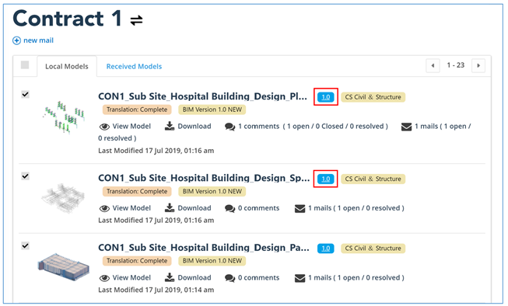Uncheck the Design_Pa... model checkbox
The image size is (508, 306).
[x=25, y=246]
